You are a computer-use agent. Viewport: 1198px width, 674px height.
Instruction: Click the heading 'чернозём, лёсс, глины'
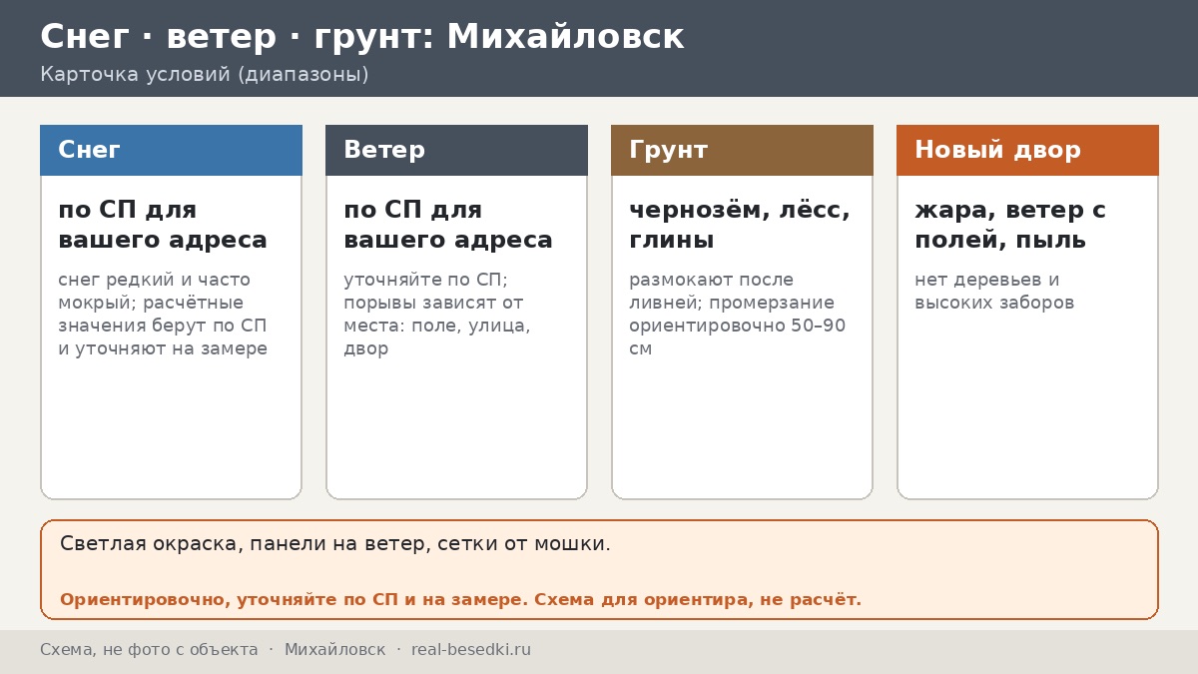[x=740, y=225]
